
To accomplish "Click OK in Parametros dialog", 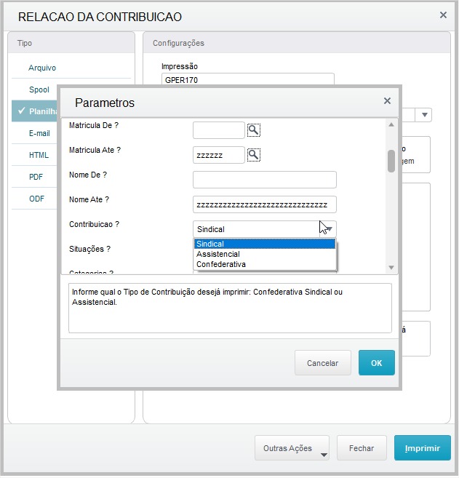I will tap(376, 363).
